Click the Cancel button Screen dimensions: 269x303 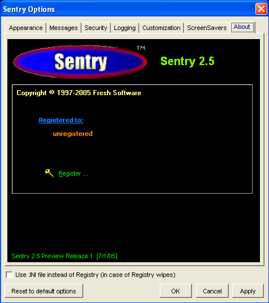click(212, 291)
